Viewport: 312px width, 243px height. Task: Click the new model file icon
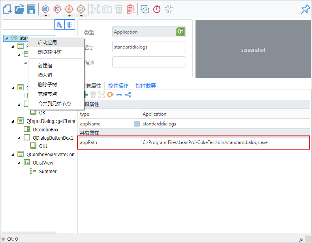[x=8, y=9]
